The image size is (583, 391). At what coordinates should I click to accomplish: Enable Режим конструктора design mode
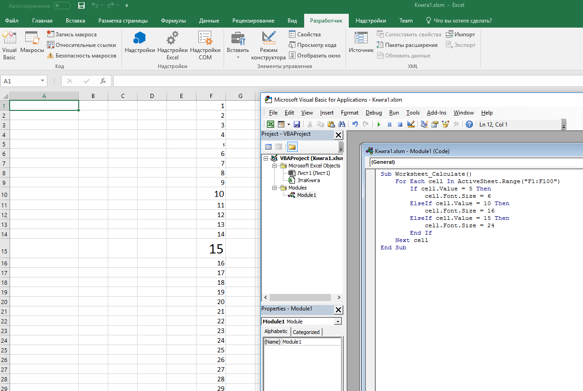[x=268, y=46]
